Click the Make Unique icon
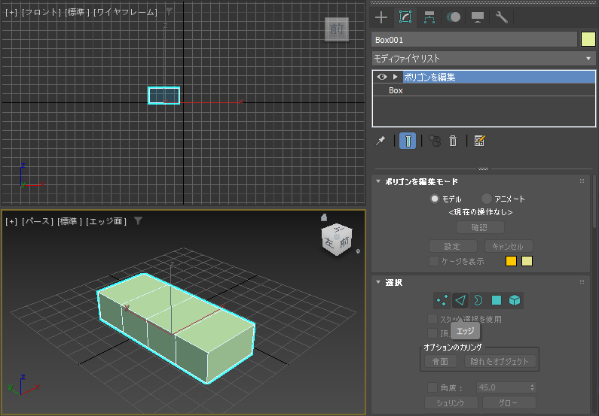 click(435, 141)
